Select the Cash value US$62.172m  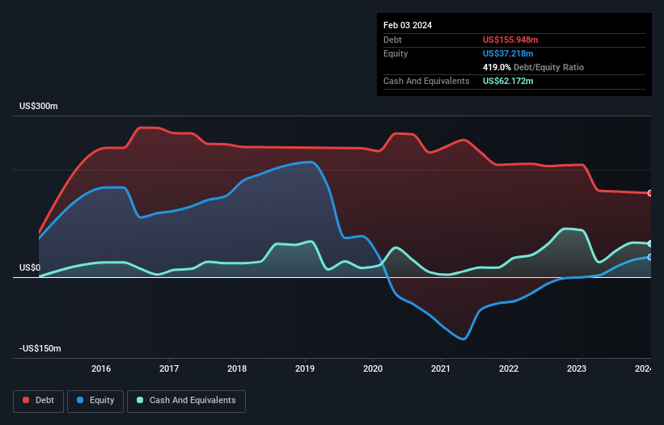(x=508, y=81)
